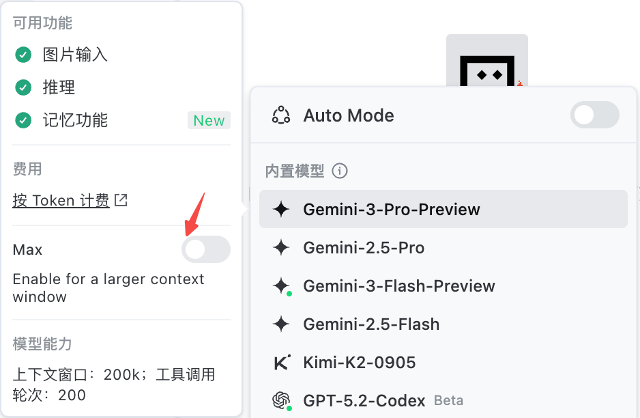Image resolution: width=640 pixels, height=418 pixels.
Task: Choose the Kimi-K2-0905 model
Action: click(x=360, y=363)
